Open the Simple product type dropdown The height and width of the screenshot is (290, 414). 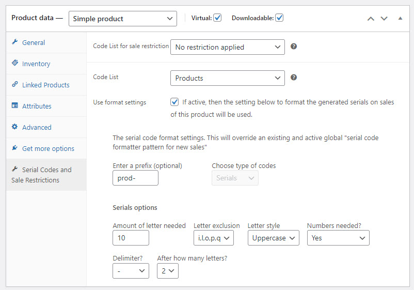click(123, 19)
